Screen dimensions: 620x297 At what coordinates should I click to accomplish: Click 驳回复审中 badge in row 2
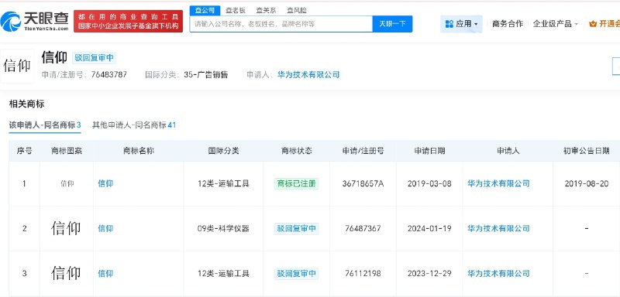coord(297,228)
